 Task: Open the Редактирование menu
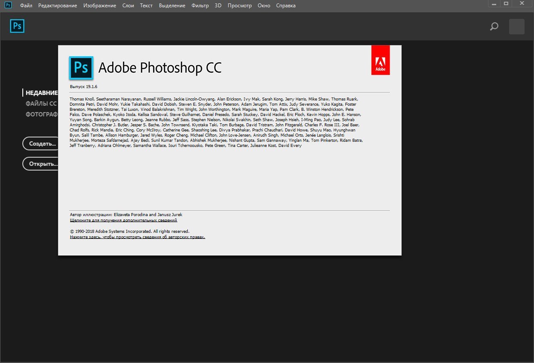(58, 6)
